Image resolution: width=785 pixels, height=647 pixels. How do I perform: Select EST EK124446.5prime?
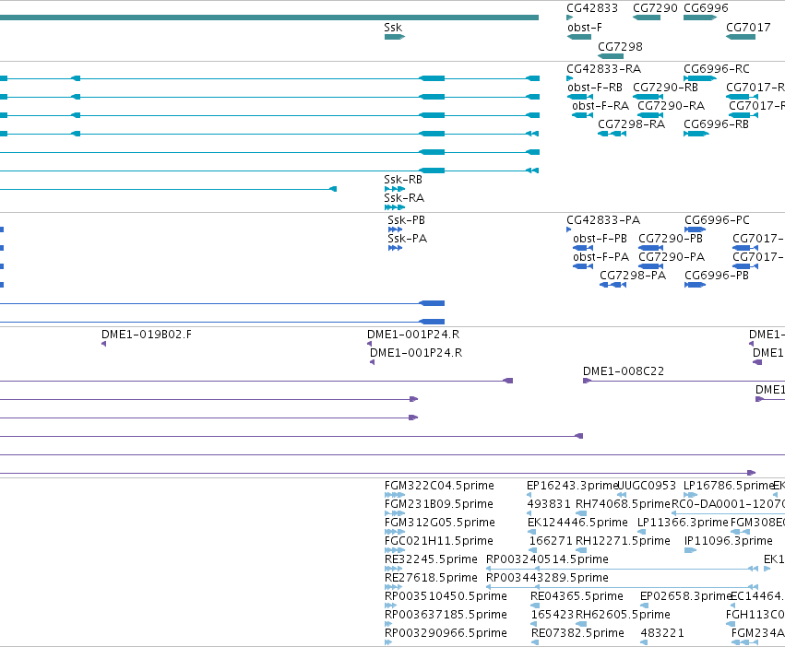click(577, 523)
